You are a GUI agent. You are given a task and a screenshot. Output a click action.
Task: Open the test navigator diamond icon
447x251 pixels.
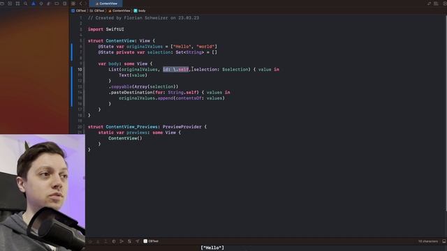(41, 3)
